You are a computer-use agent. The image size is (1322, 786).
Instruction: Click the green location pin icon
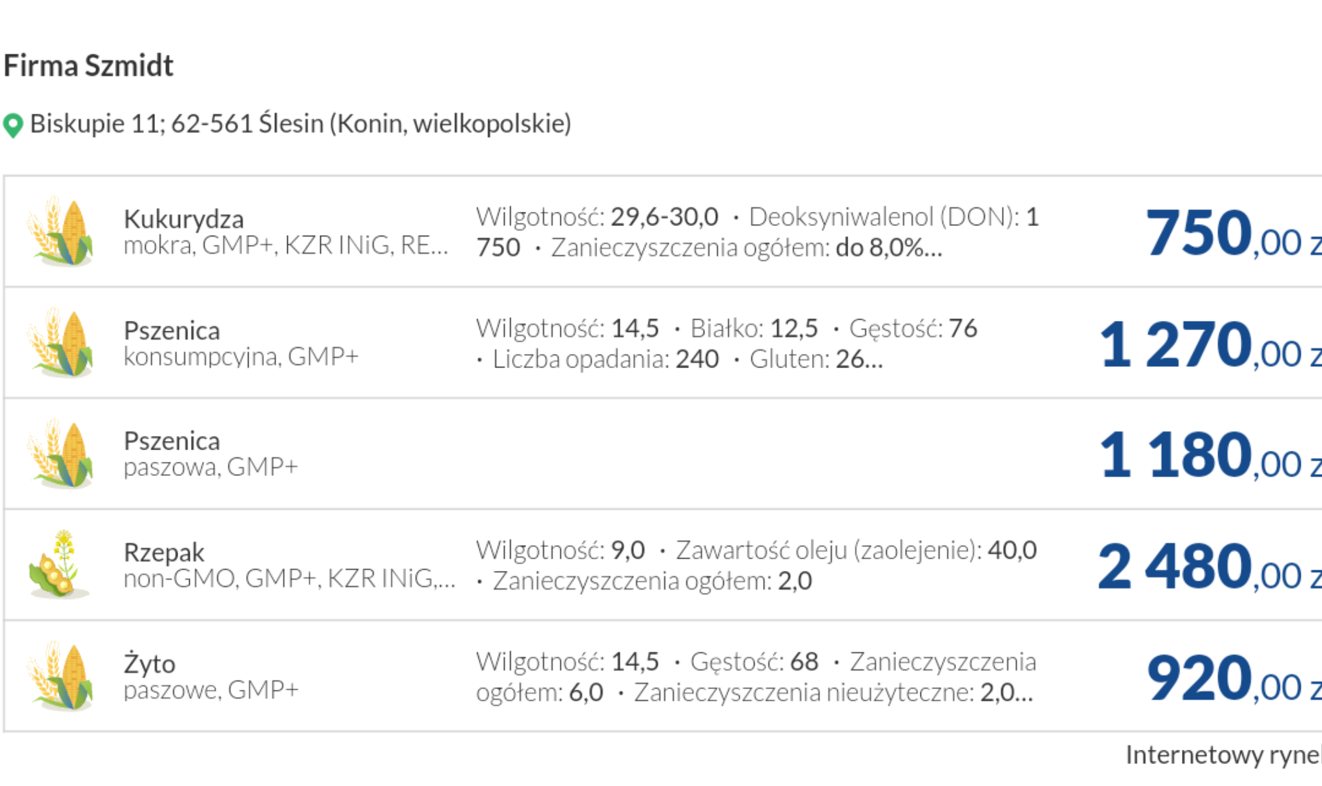[x=13, y=125]
